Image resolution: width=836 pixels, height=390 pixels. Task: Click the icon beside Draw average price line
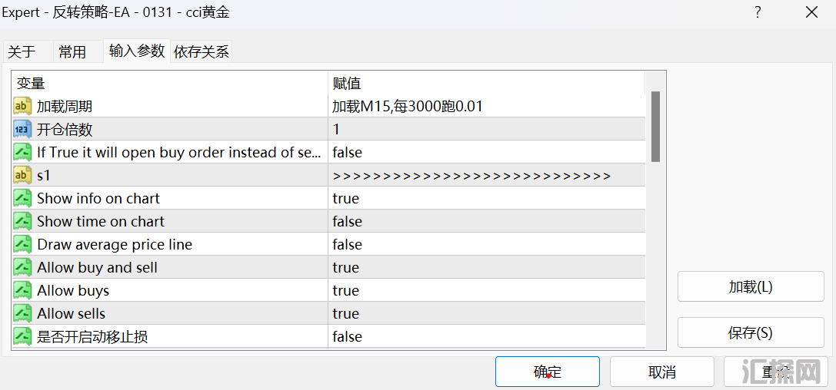[x=22, y=244]
